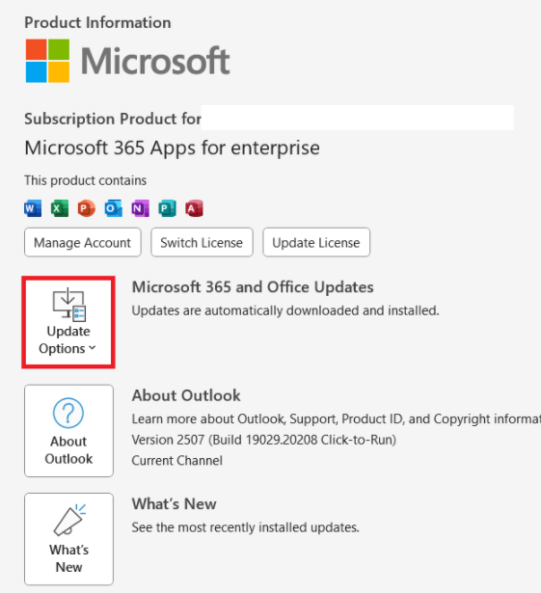Click 'Subscription Product for' text

coord(113,120)
